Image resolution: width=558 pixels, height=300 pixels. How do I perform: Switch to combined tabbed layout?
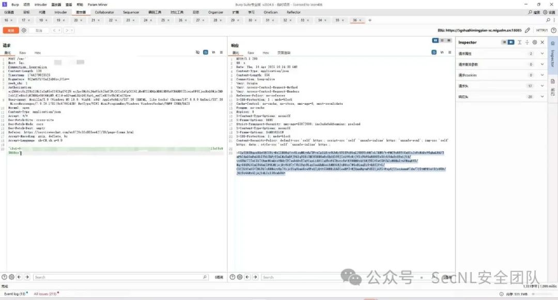point(449,40)
